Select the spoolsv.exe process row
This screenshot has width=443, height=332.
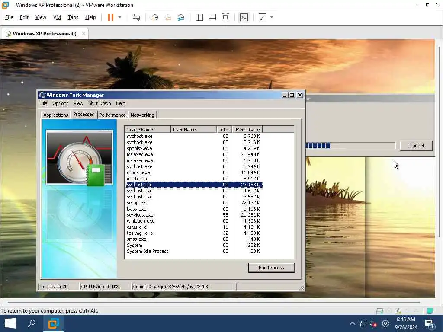(x=194, y=148)
